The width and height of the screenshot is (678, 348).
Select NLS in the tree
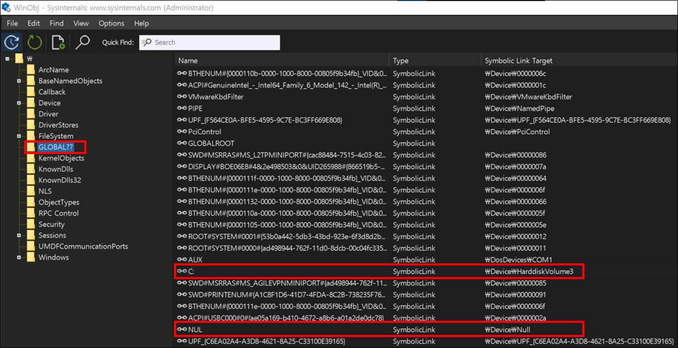[45, 191]
